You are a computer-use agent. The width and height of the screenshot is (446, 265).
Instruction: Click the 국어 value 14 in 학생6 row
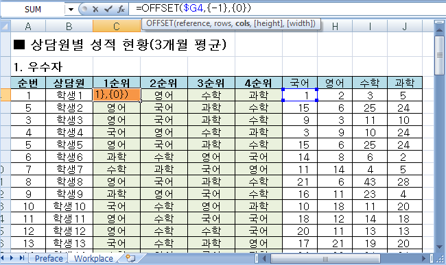(x=300, y=157)
